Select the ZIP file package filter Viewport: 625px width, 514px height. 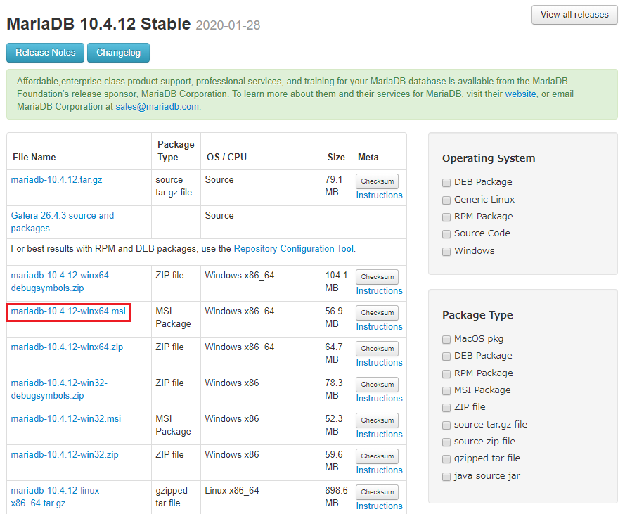pyautogui.click(x=446, y=407)
